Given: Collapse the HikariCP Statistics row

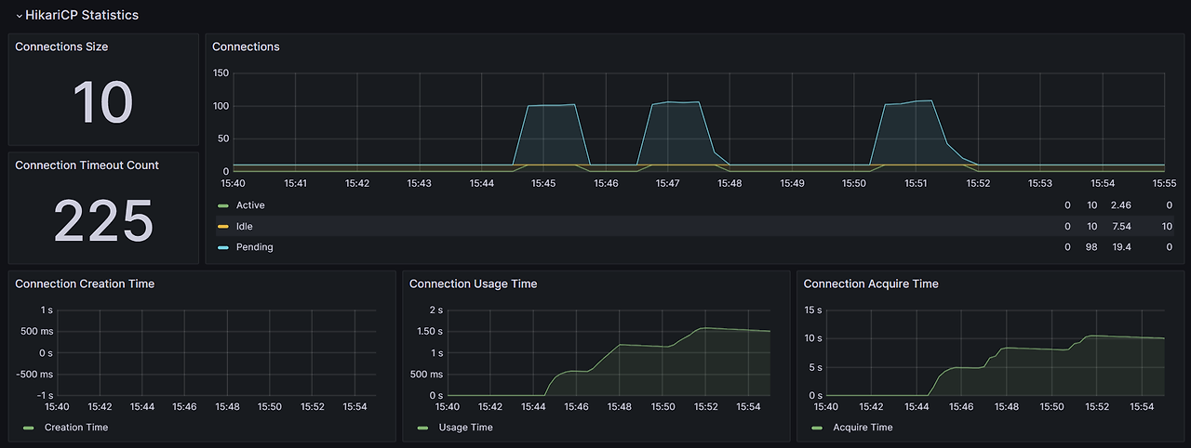Looking at the screenshot, I should coord(77,15).
